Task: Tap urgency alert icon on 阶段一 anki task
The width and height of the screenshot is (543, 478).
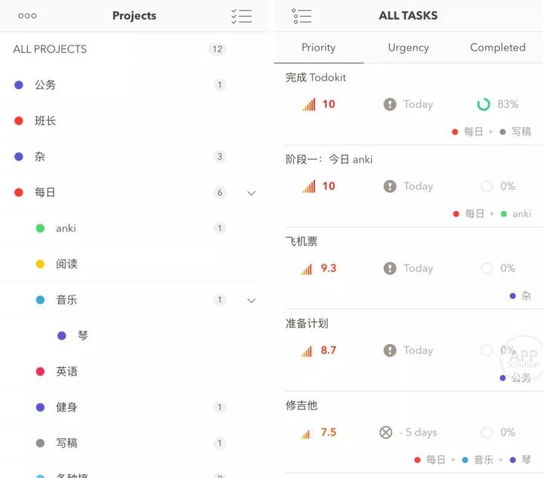Action: pos(390,186)
